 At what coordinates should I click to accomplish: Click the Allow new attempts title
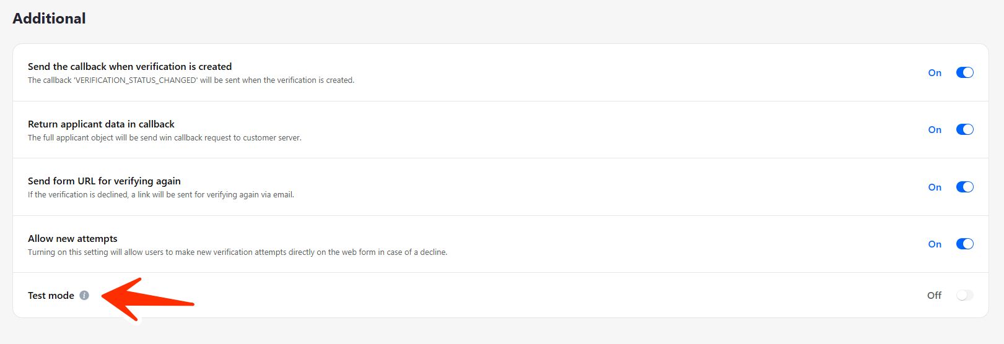72,239
